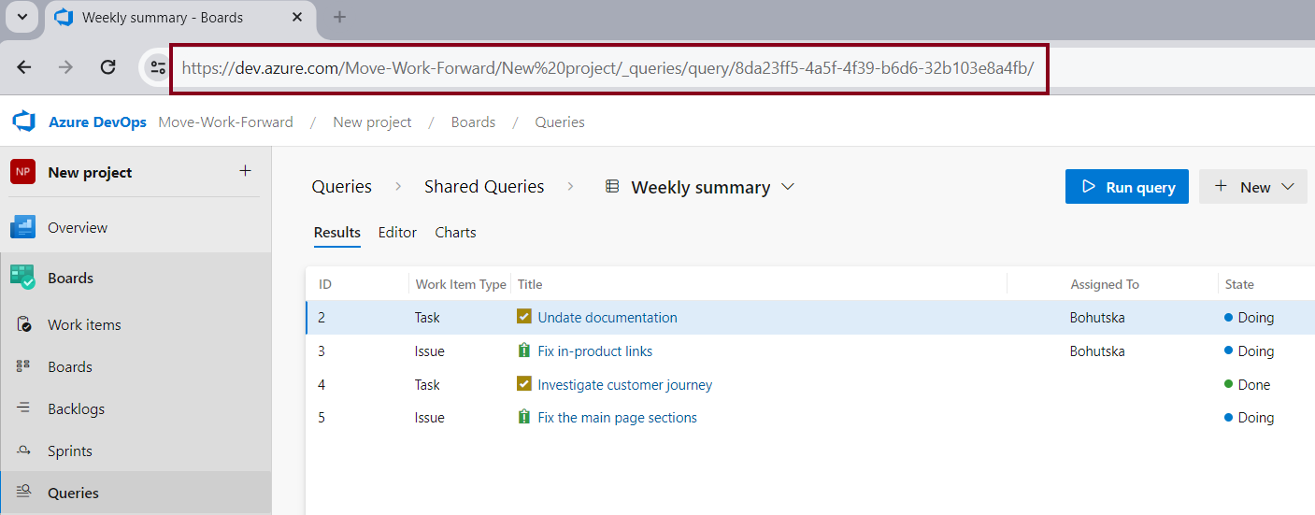Click the Run query button

tap(1126, 187)
